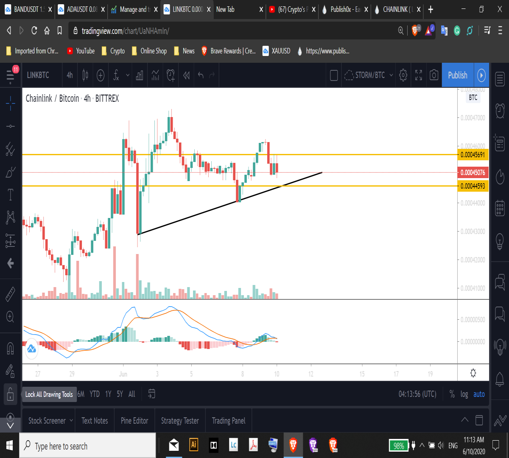Expand bottom panel with up chevron
This screenshot has width=509, height=458.
pos(465,420)
